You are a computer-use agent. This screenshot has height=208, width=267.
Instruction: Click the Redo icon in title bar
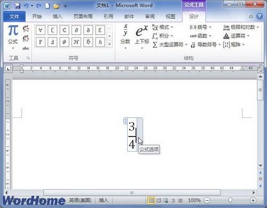pyautogui.click(x=38, y=6)
